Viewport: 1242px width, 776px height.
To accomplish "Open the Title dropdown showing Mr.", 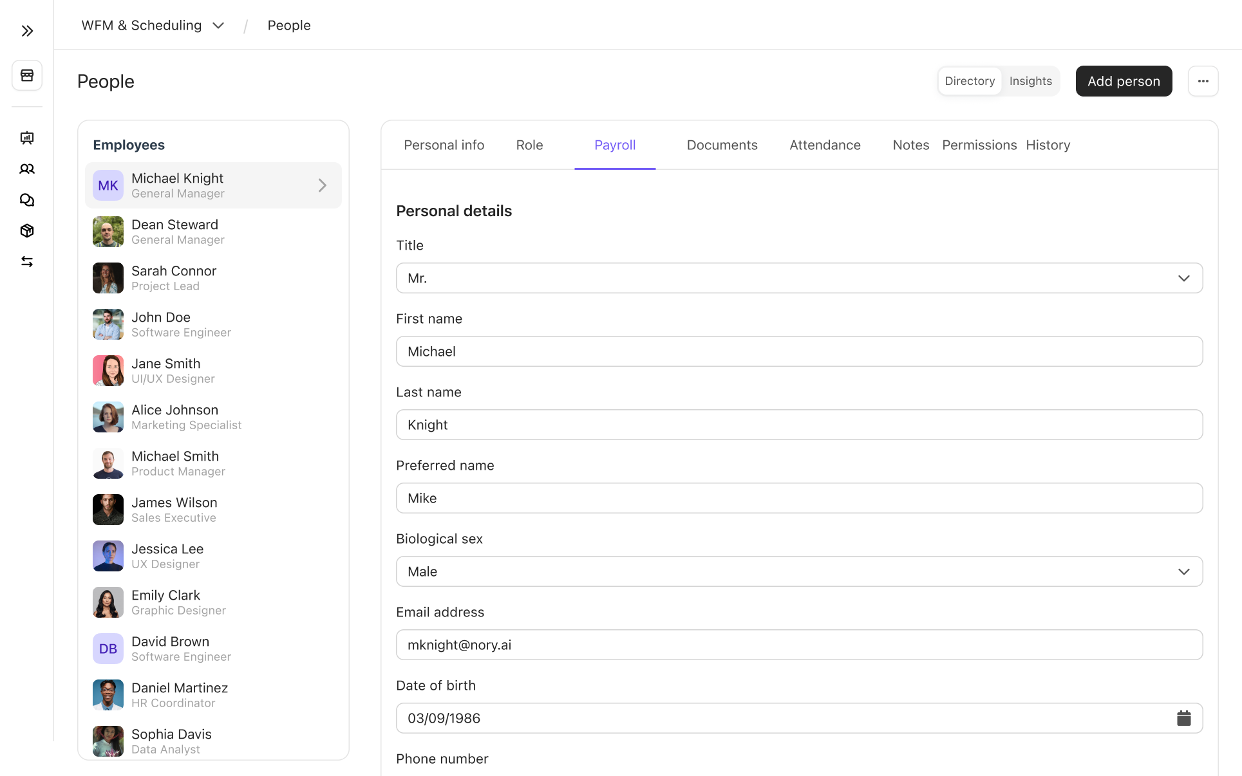I will point(798,278).
